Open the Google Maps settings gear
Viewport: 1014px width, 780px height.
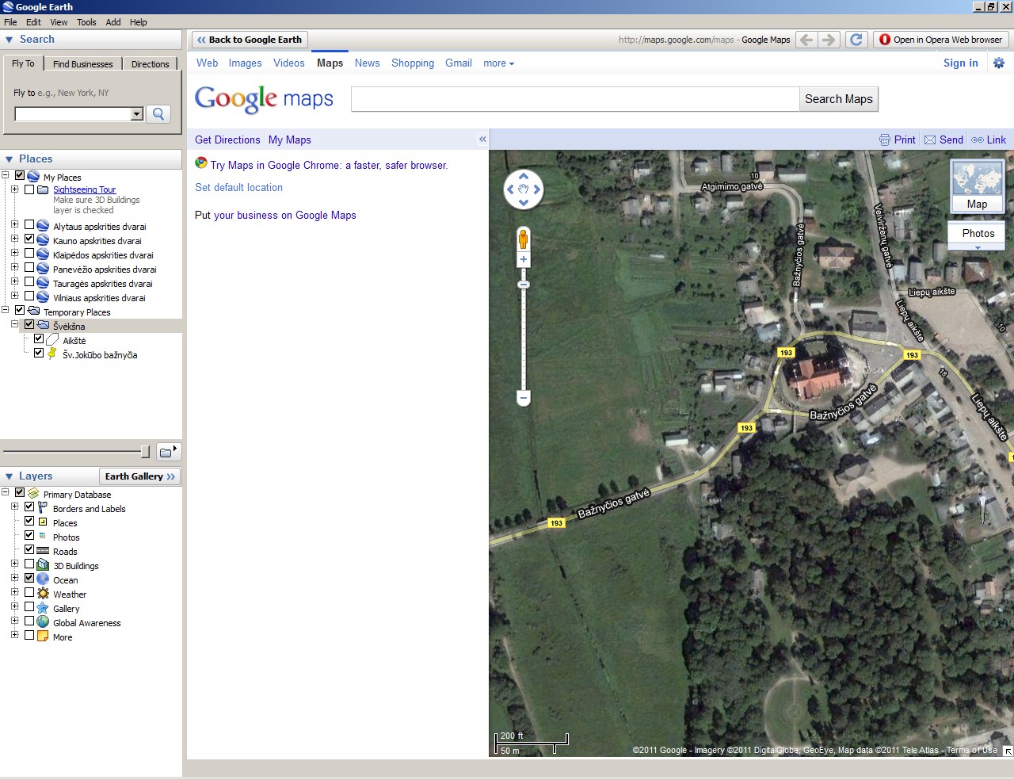[998, 63]
